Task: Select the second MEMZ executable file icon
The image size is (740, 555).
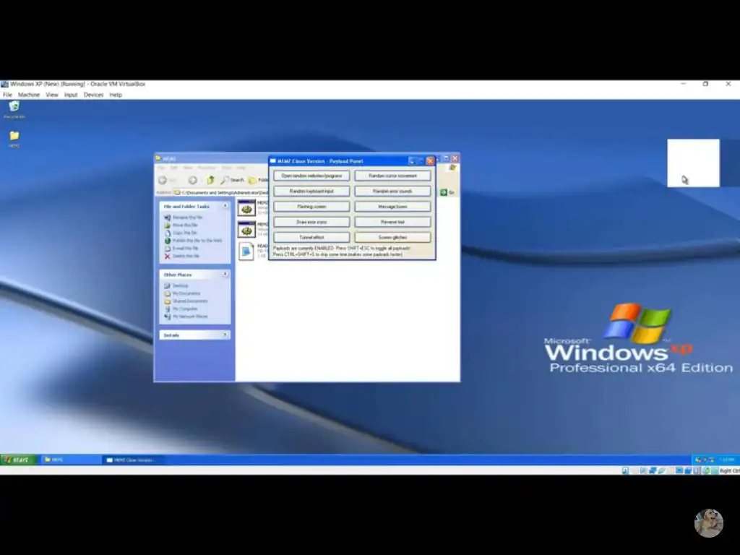Action: (246, 230)
